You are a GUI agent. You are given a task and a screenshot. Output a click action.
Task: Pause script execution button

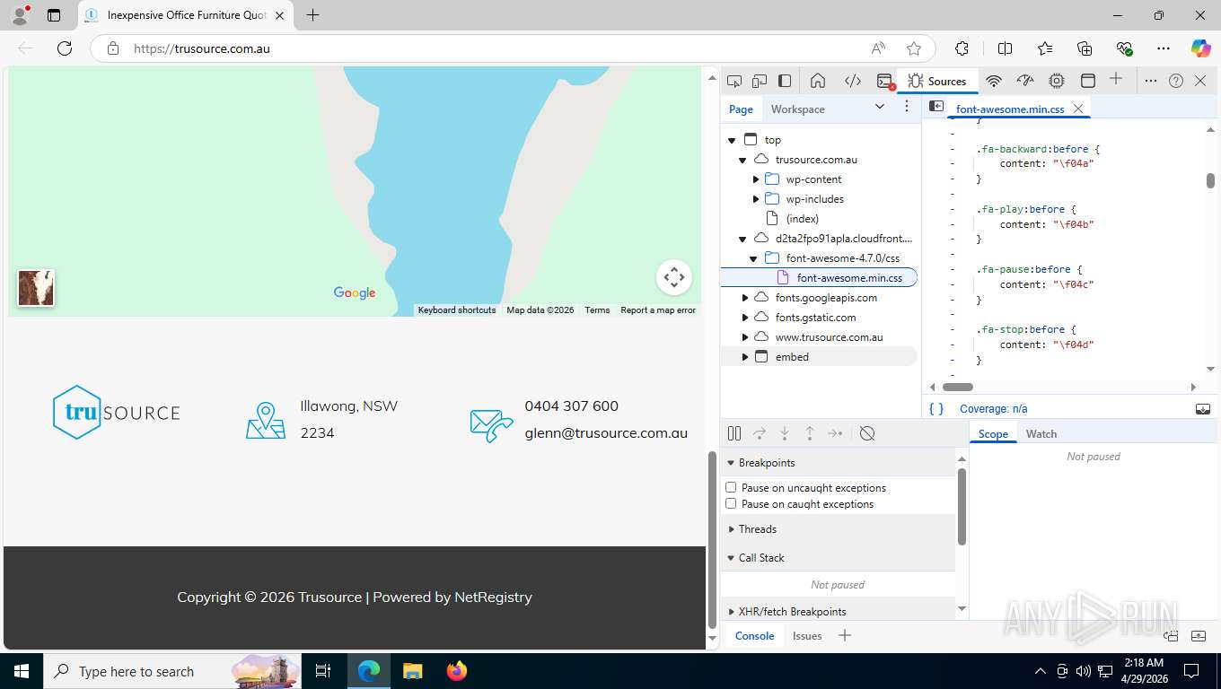pyautogui.click(x=734, y=433)
